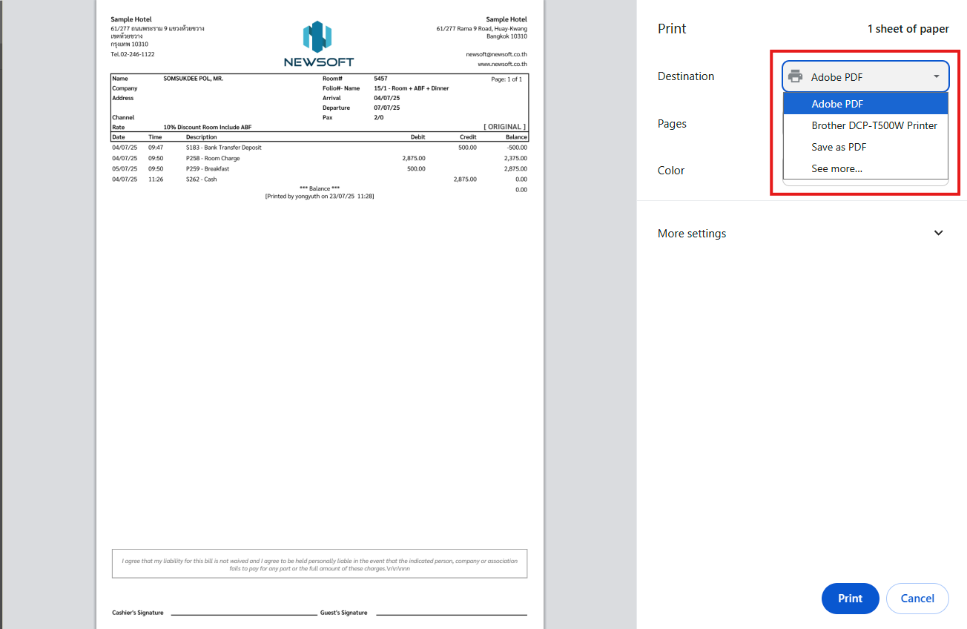967x629 pixels.
Task: Select the Save as PDF option
Action: click(839, 147)
